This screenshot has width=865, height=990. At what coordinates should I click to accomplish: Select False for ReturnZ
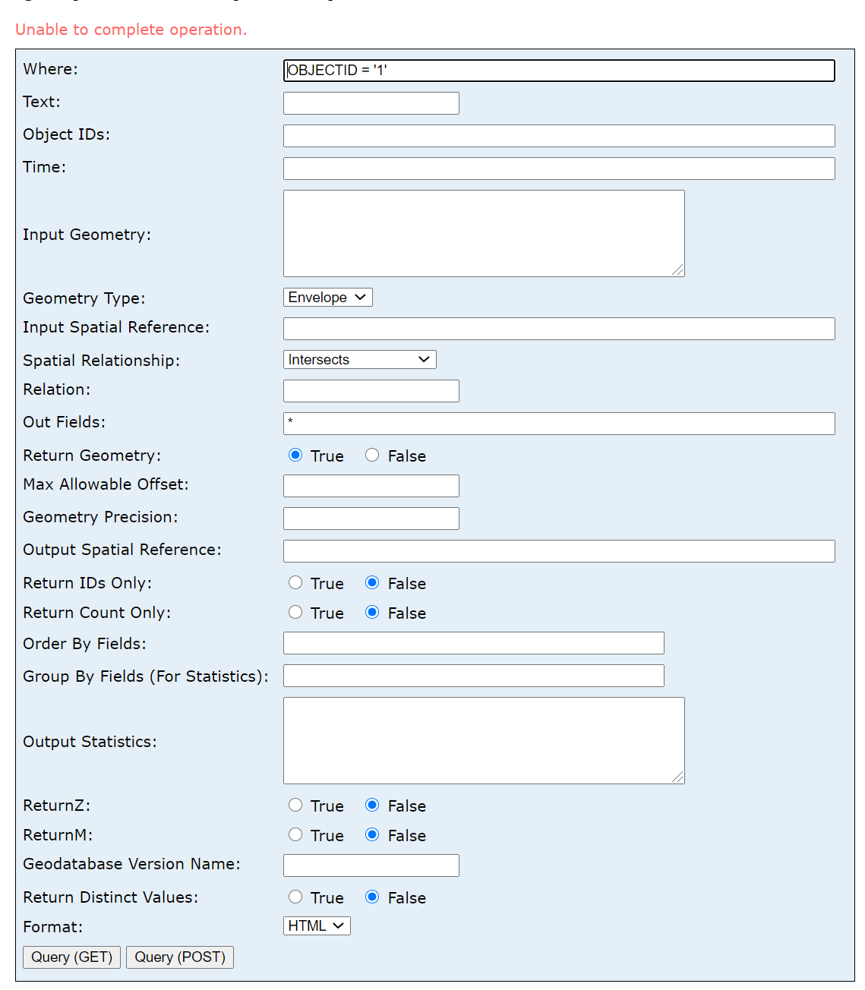[372, 805]
